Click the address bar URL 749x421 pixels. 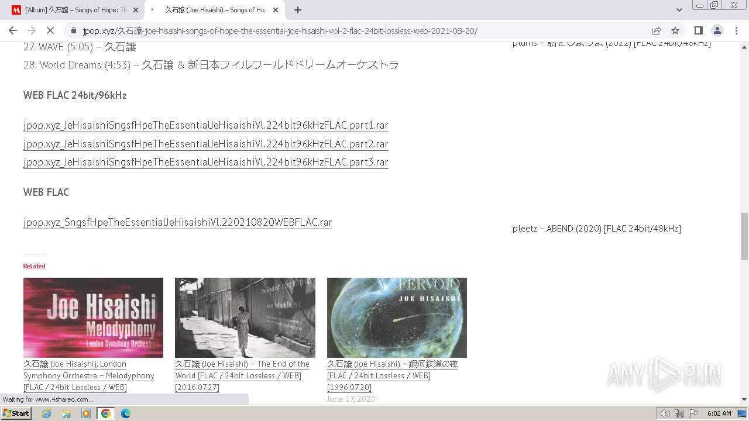point(280,30)
